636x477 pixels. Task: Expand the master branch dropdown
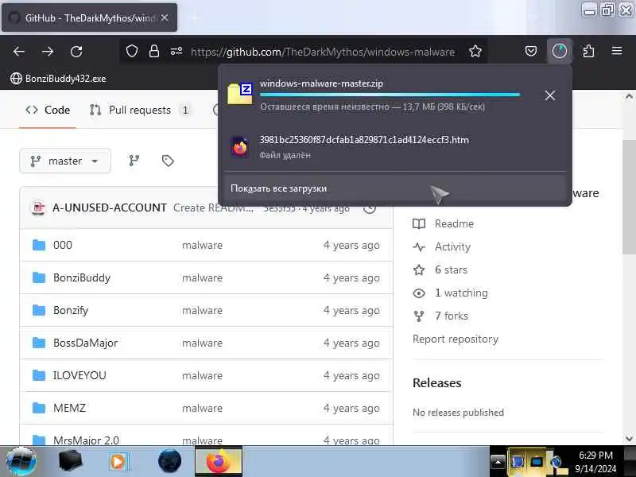(x=65, y=161)
